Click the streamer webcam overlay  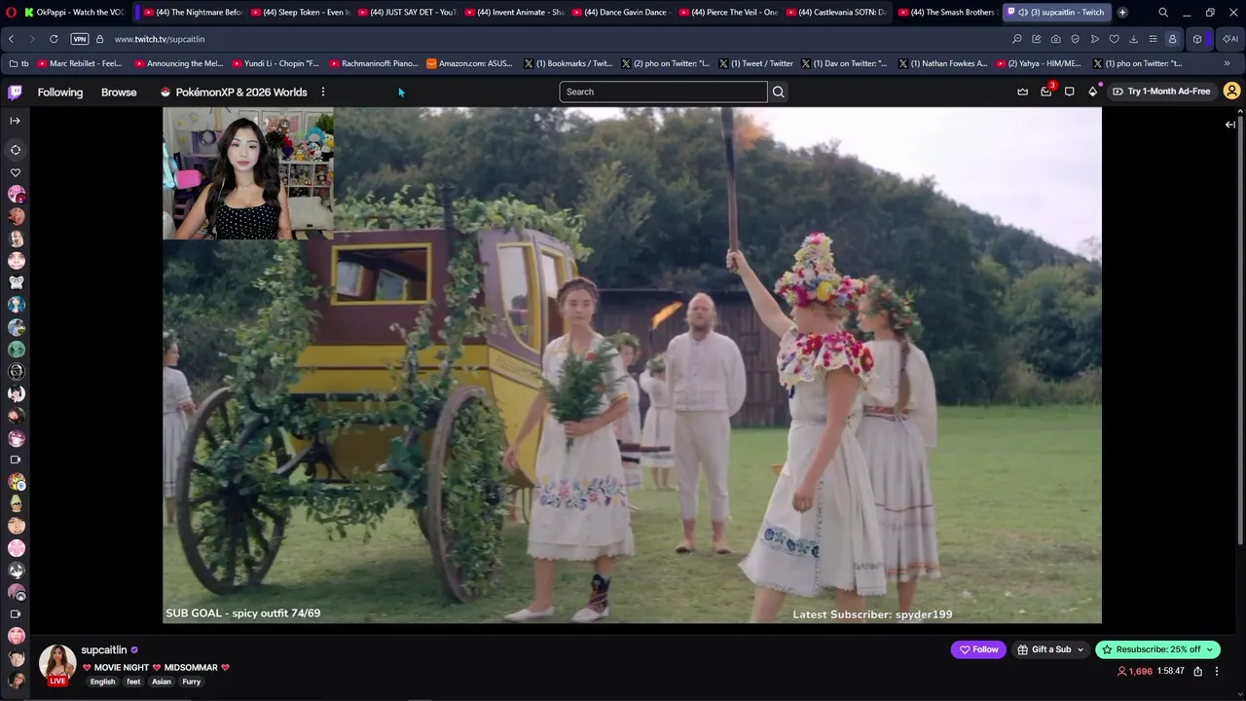click(248, 173)
